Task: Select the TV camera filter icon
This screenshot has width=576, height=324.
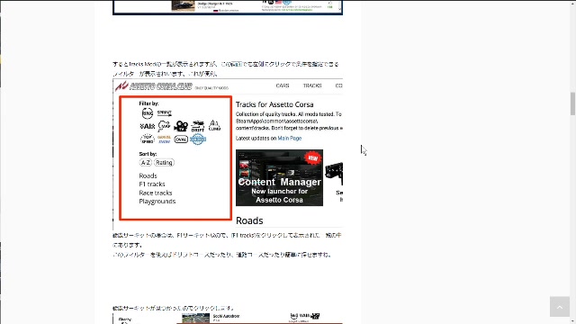Action: 181,126
